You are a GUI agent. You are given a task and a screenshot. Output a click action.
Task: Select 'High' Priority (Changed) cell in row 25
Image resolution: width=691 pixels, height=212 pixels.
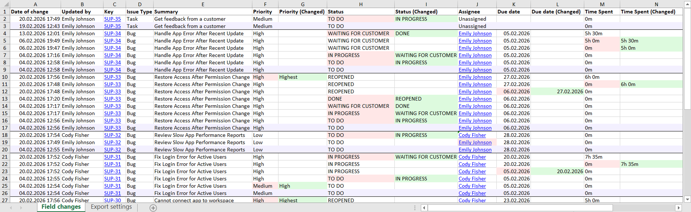(x=302, y=186)
